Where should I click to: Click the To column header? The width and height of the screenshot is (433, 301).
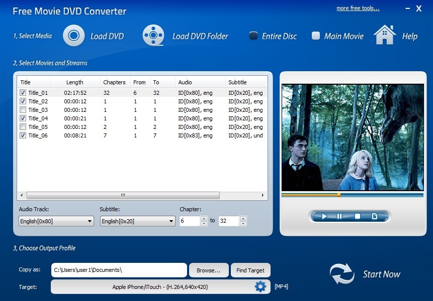(x=162, y=82)
